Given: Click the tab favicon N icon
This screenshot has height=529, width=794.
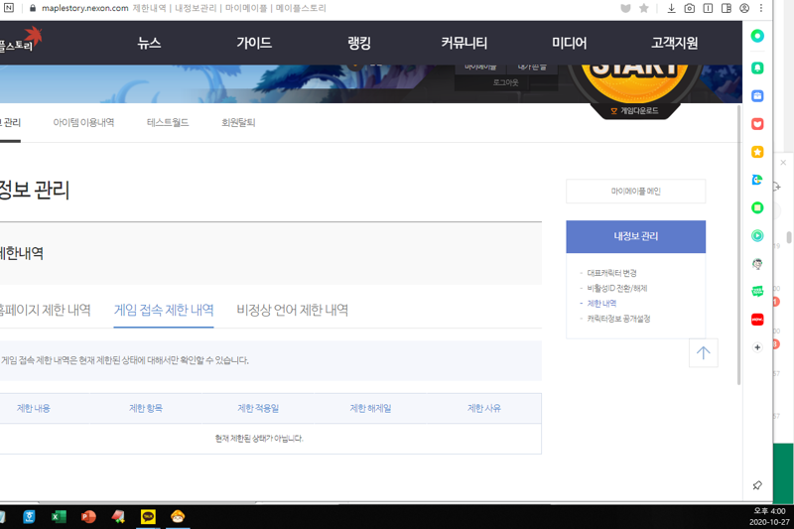Looking at the screenshot, I should [9, 8].
